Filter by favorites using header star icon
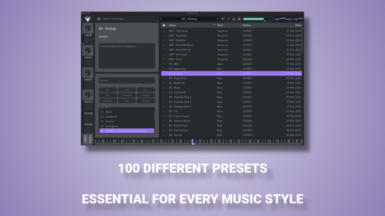The width and height of the screenshot is (385, 216). 164,25
